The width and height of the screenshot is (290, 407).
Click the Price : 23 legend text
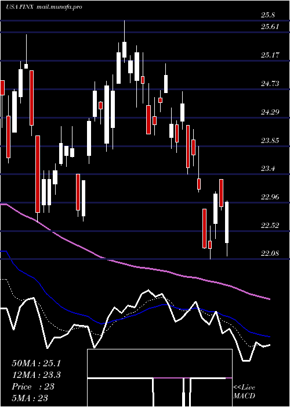point(33,387)
